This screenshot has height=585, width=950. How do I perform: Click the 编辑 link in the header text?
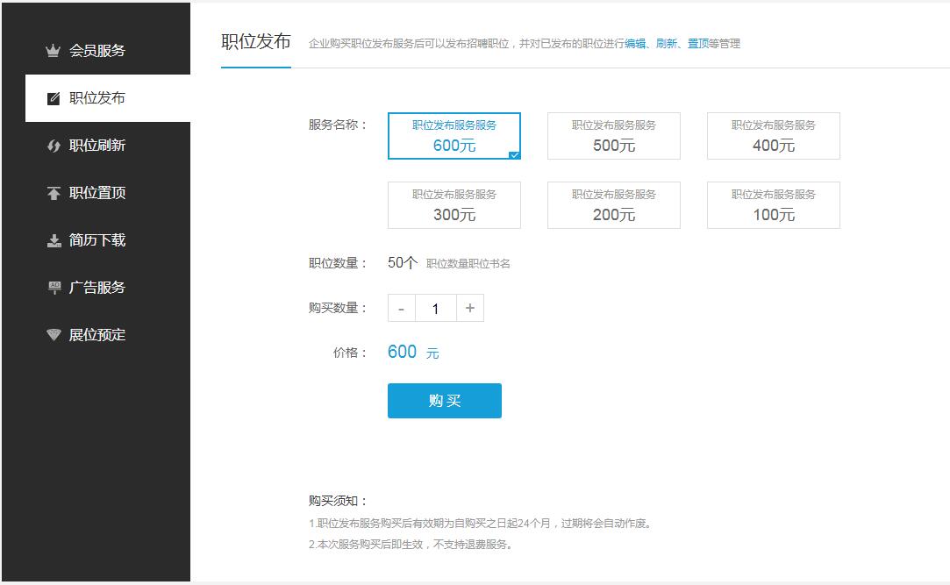click(634, 42)
